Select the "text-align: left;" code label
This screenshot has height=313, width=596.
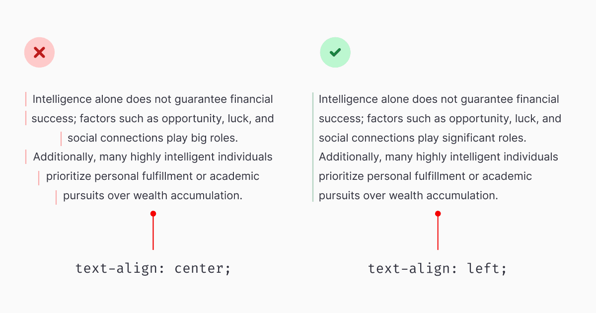[x=437, y=269]
